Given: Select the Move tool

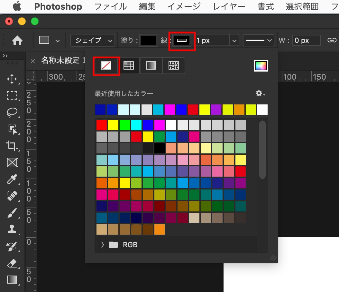Looking at the screenshot, I should 12,79.
